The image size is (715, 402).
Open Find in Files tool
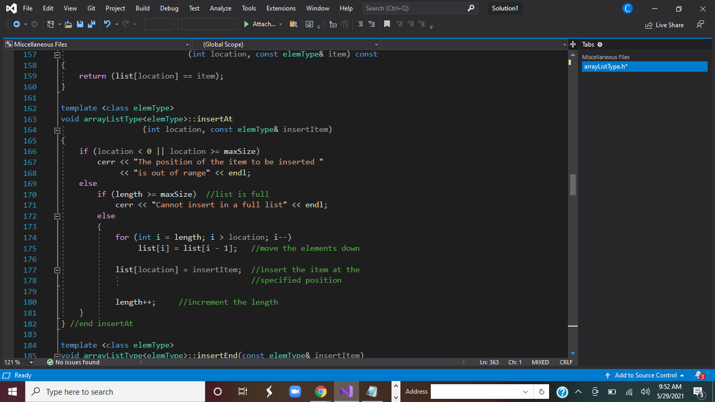coord(294,24)
